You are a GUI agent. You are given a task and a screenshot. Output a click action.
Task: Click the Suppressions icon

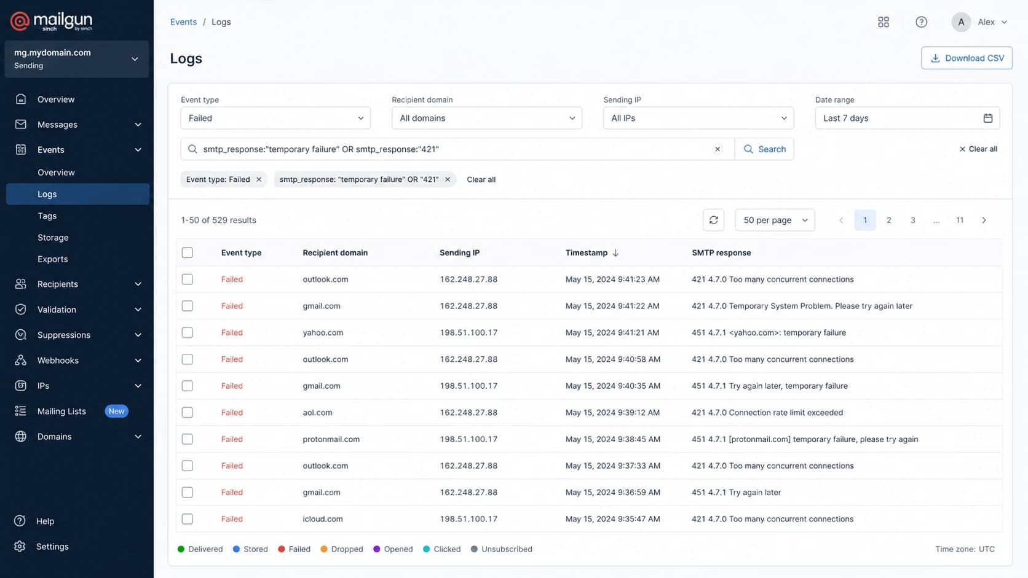click(x=21, y=335)
